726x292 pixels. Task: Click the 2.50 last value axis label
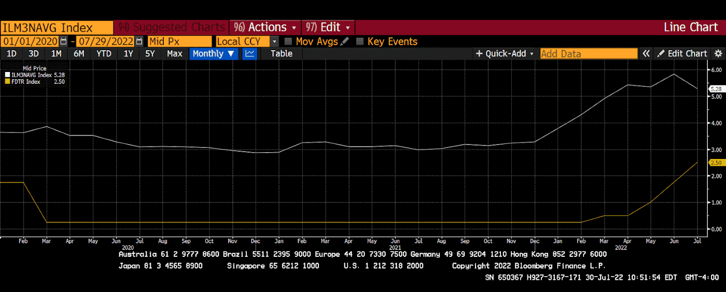point(716,163)
